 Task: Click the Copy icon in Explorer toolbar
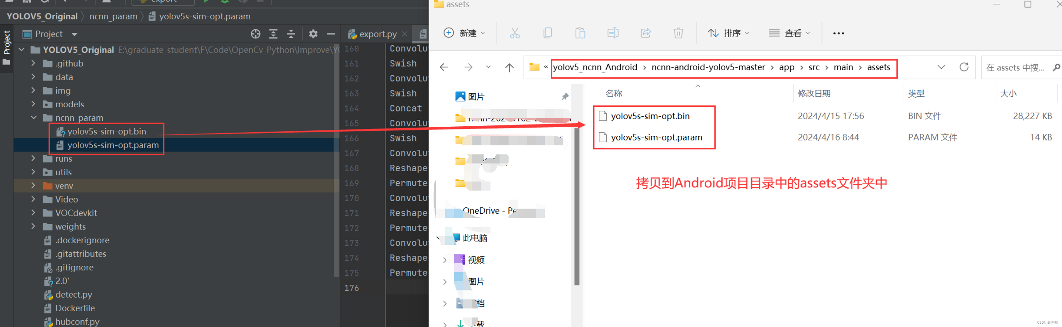tap(547, 33)
